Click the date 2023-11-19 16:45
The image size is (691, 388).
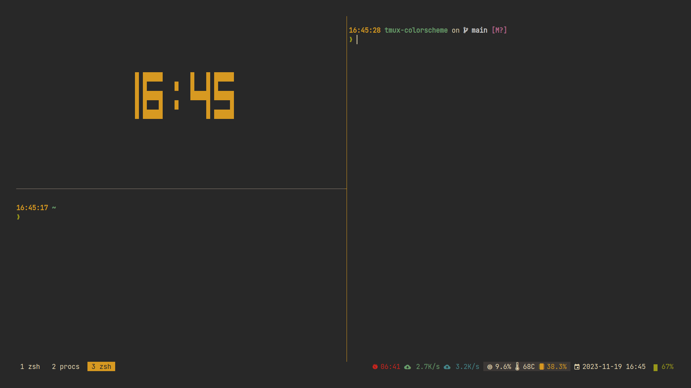[614, 366]
